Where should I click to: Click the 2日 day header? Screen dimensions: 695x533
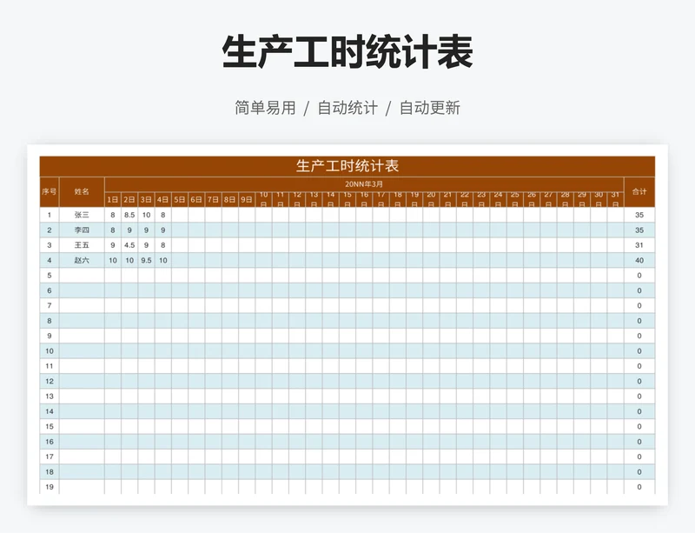[x=129, y=200]
